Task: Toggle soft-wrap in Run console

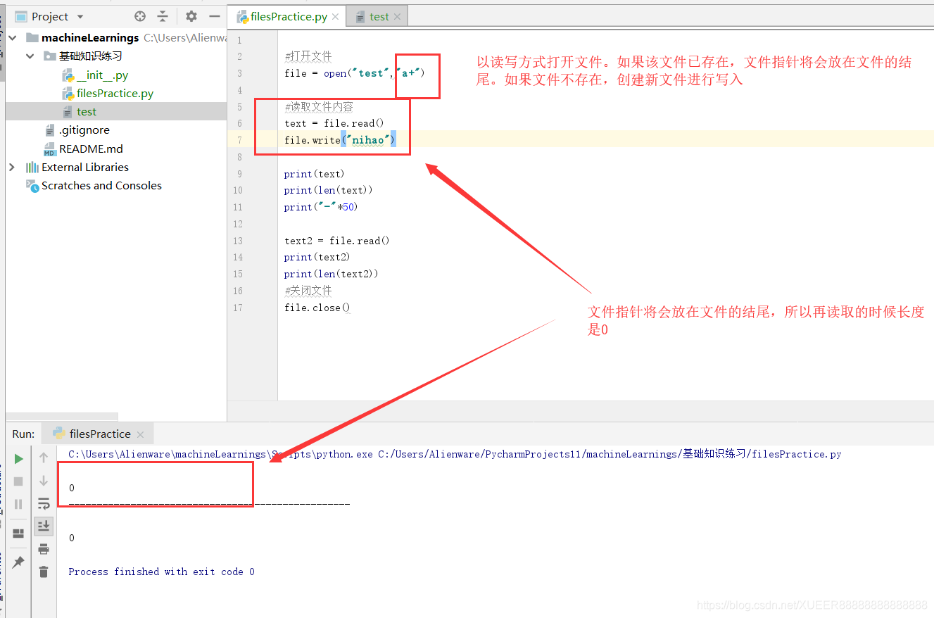Action: [44, 503]
